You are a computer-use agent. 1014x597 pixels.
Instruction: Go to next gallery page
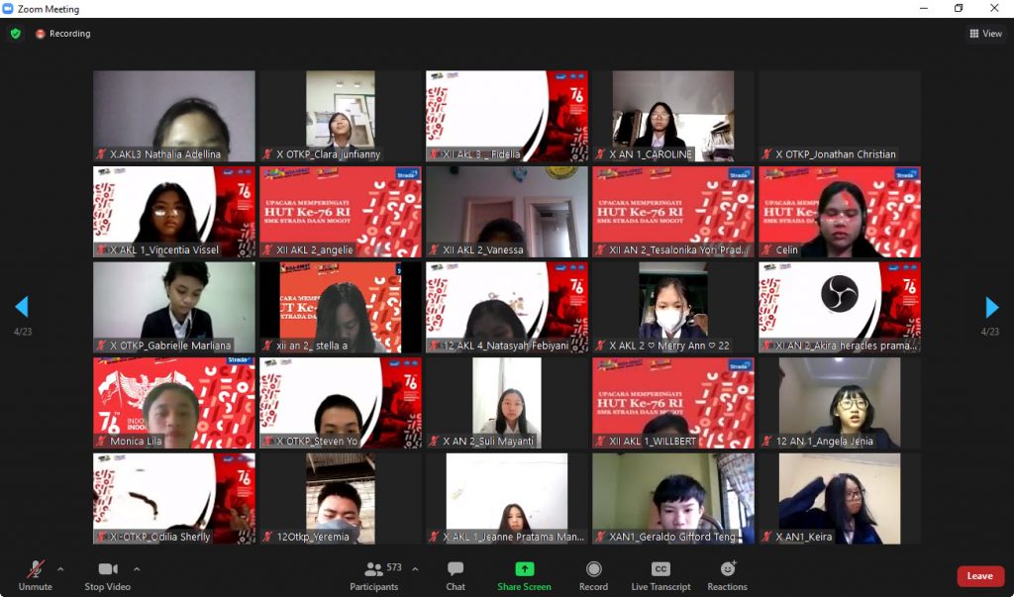click(x=991, y=307)
